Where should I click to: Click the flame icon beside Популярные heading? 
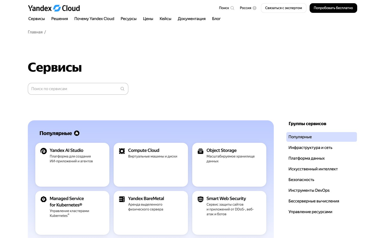pos(77,133)
